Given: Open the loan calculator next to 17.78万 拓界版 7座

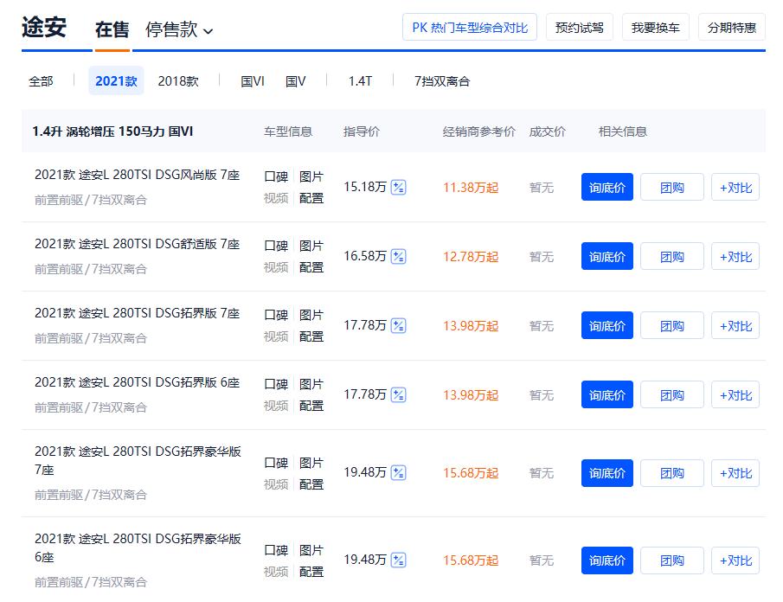Looking at the screenshot, I should 397,325.
